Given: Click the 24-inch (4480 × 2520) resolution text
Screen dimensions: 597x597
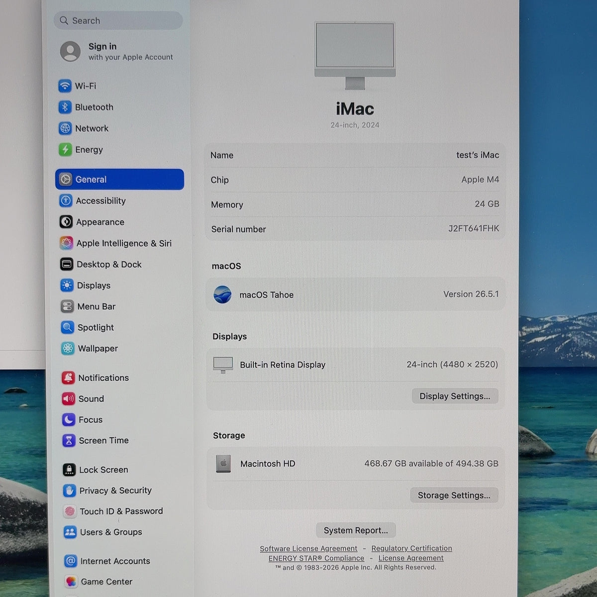Looking at the screenshot, I should pyautogui.click(x=452, y=364).
